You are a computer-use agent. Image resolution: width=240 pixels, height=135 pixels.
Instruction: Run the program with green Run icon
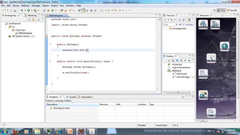[x=28, y=10]
